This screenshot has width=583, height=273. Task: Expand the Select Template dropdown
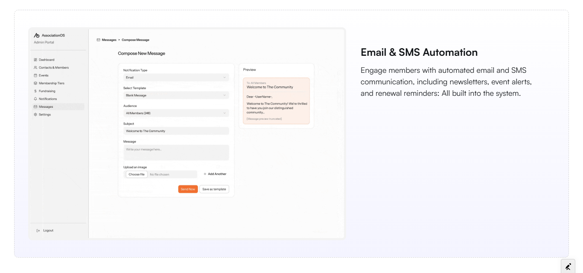click(x=176, y=95)
